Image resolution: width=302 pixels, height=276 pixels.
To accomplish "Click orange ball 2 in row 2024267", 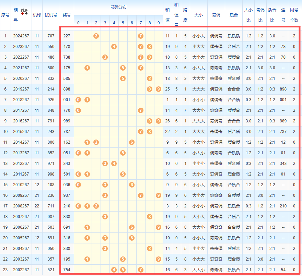I will (x=96, y=36).
